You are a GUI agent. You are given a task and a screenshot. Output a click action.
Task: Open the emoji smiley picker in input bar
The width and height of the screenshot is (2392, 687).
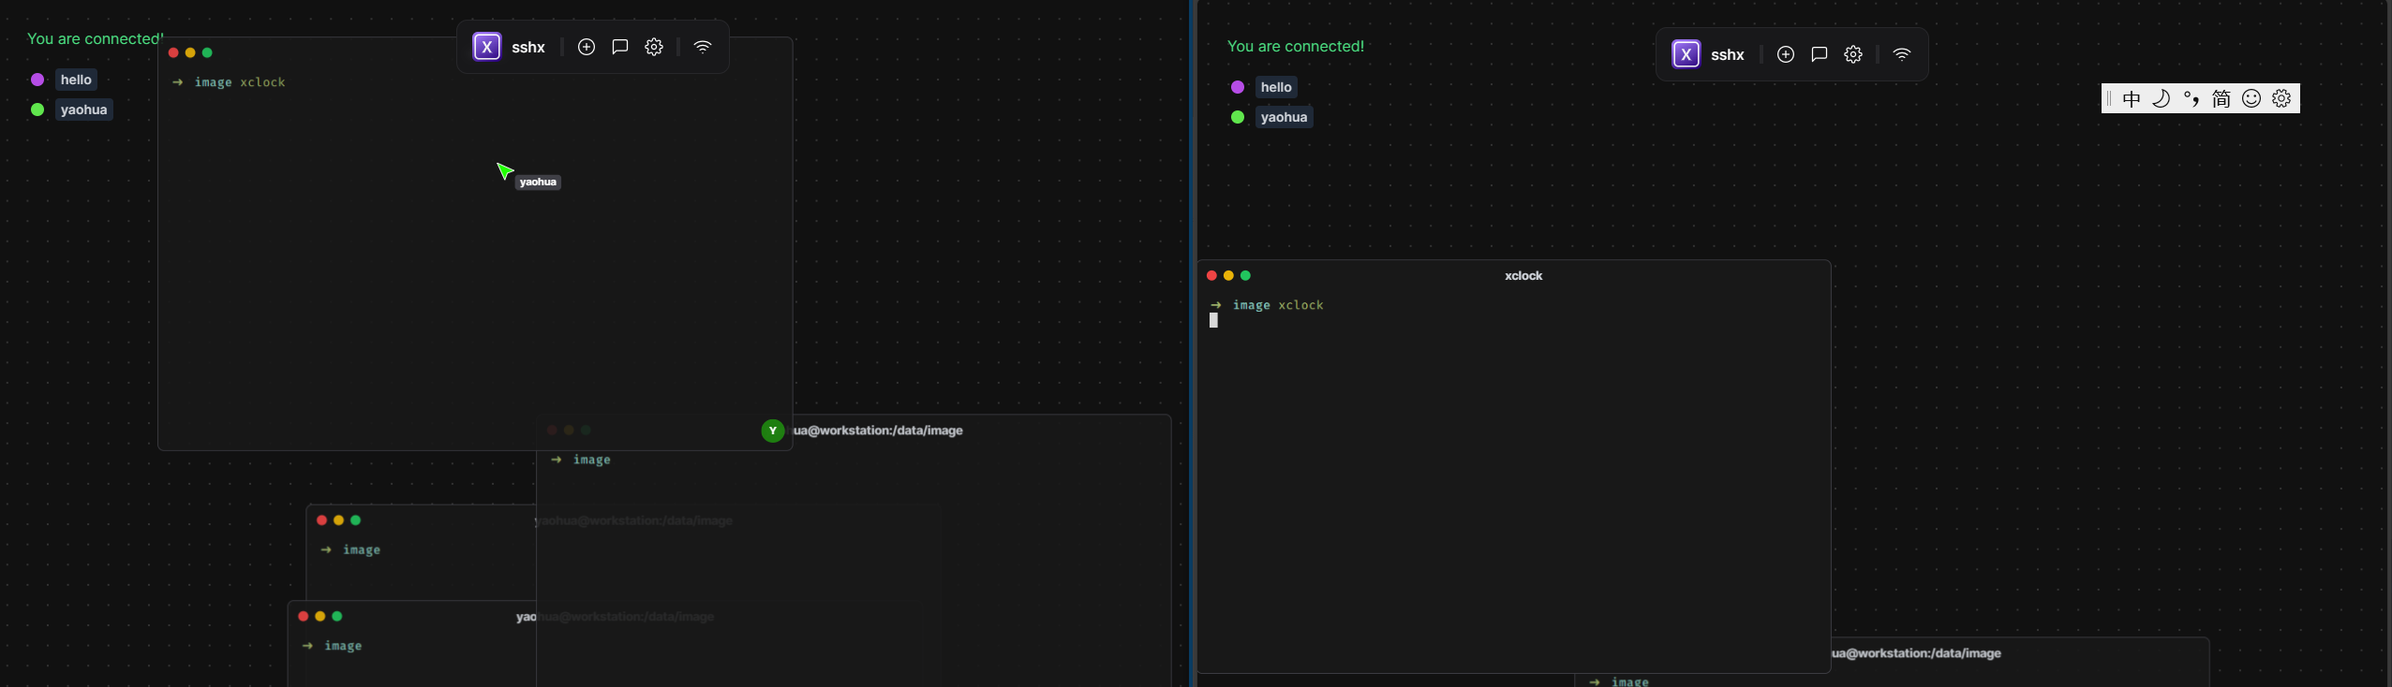click(2251, 98)
